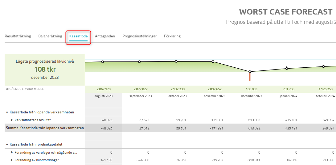
Task: Select the januari 2024 column header
Action: 288,96
